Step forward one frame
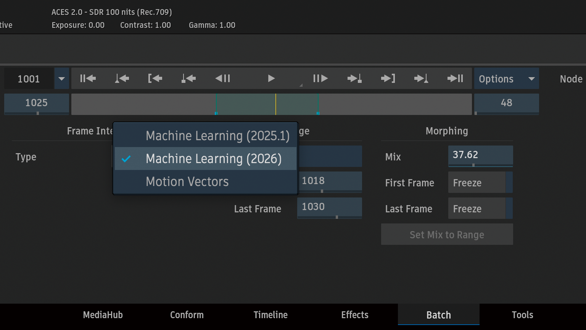This screenshot has height=330, width=586. (320, 79)
